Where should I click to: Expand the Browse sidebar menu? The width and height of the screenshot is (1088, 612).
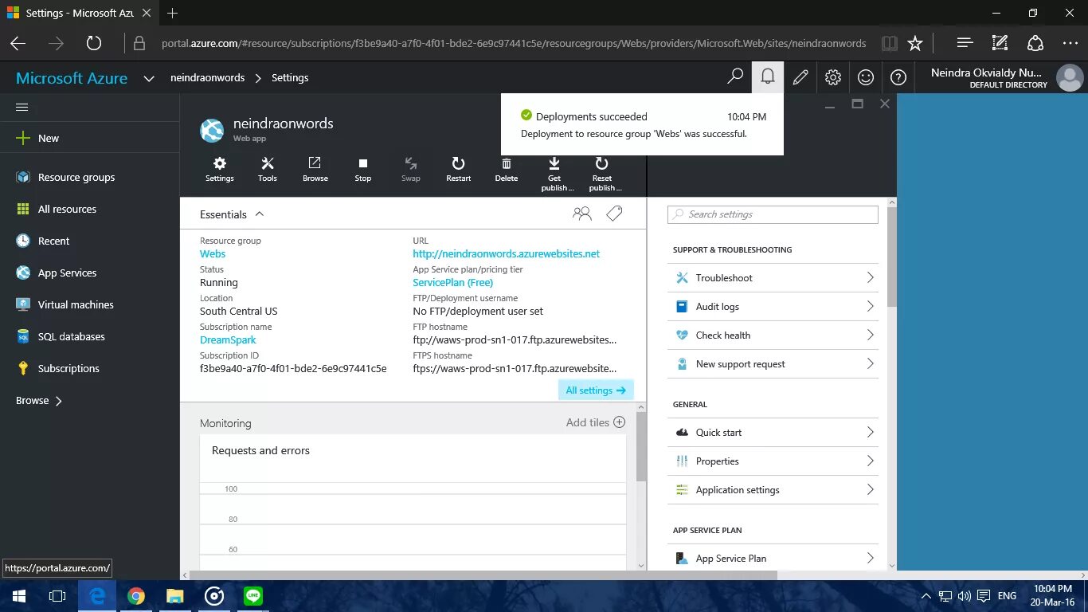point(40,400)
